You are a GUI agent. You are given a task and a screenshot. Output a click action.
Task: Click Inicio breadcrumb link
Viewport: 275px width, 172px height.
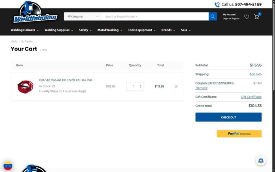[14, 41]
